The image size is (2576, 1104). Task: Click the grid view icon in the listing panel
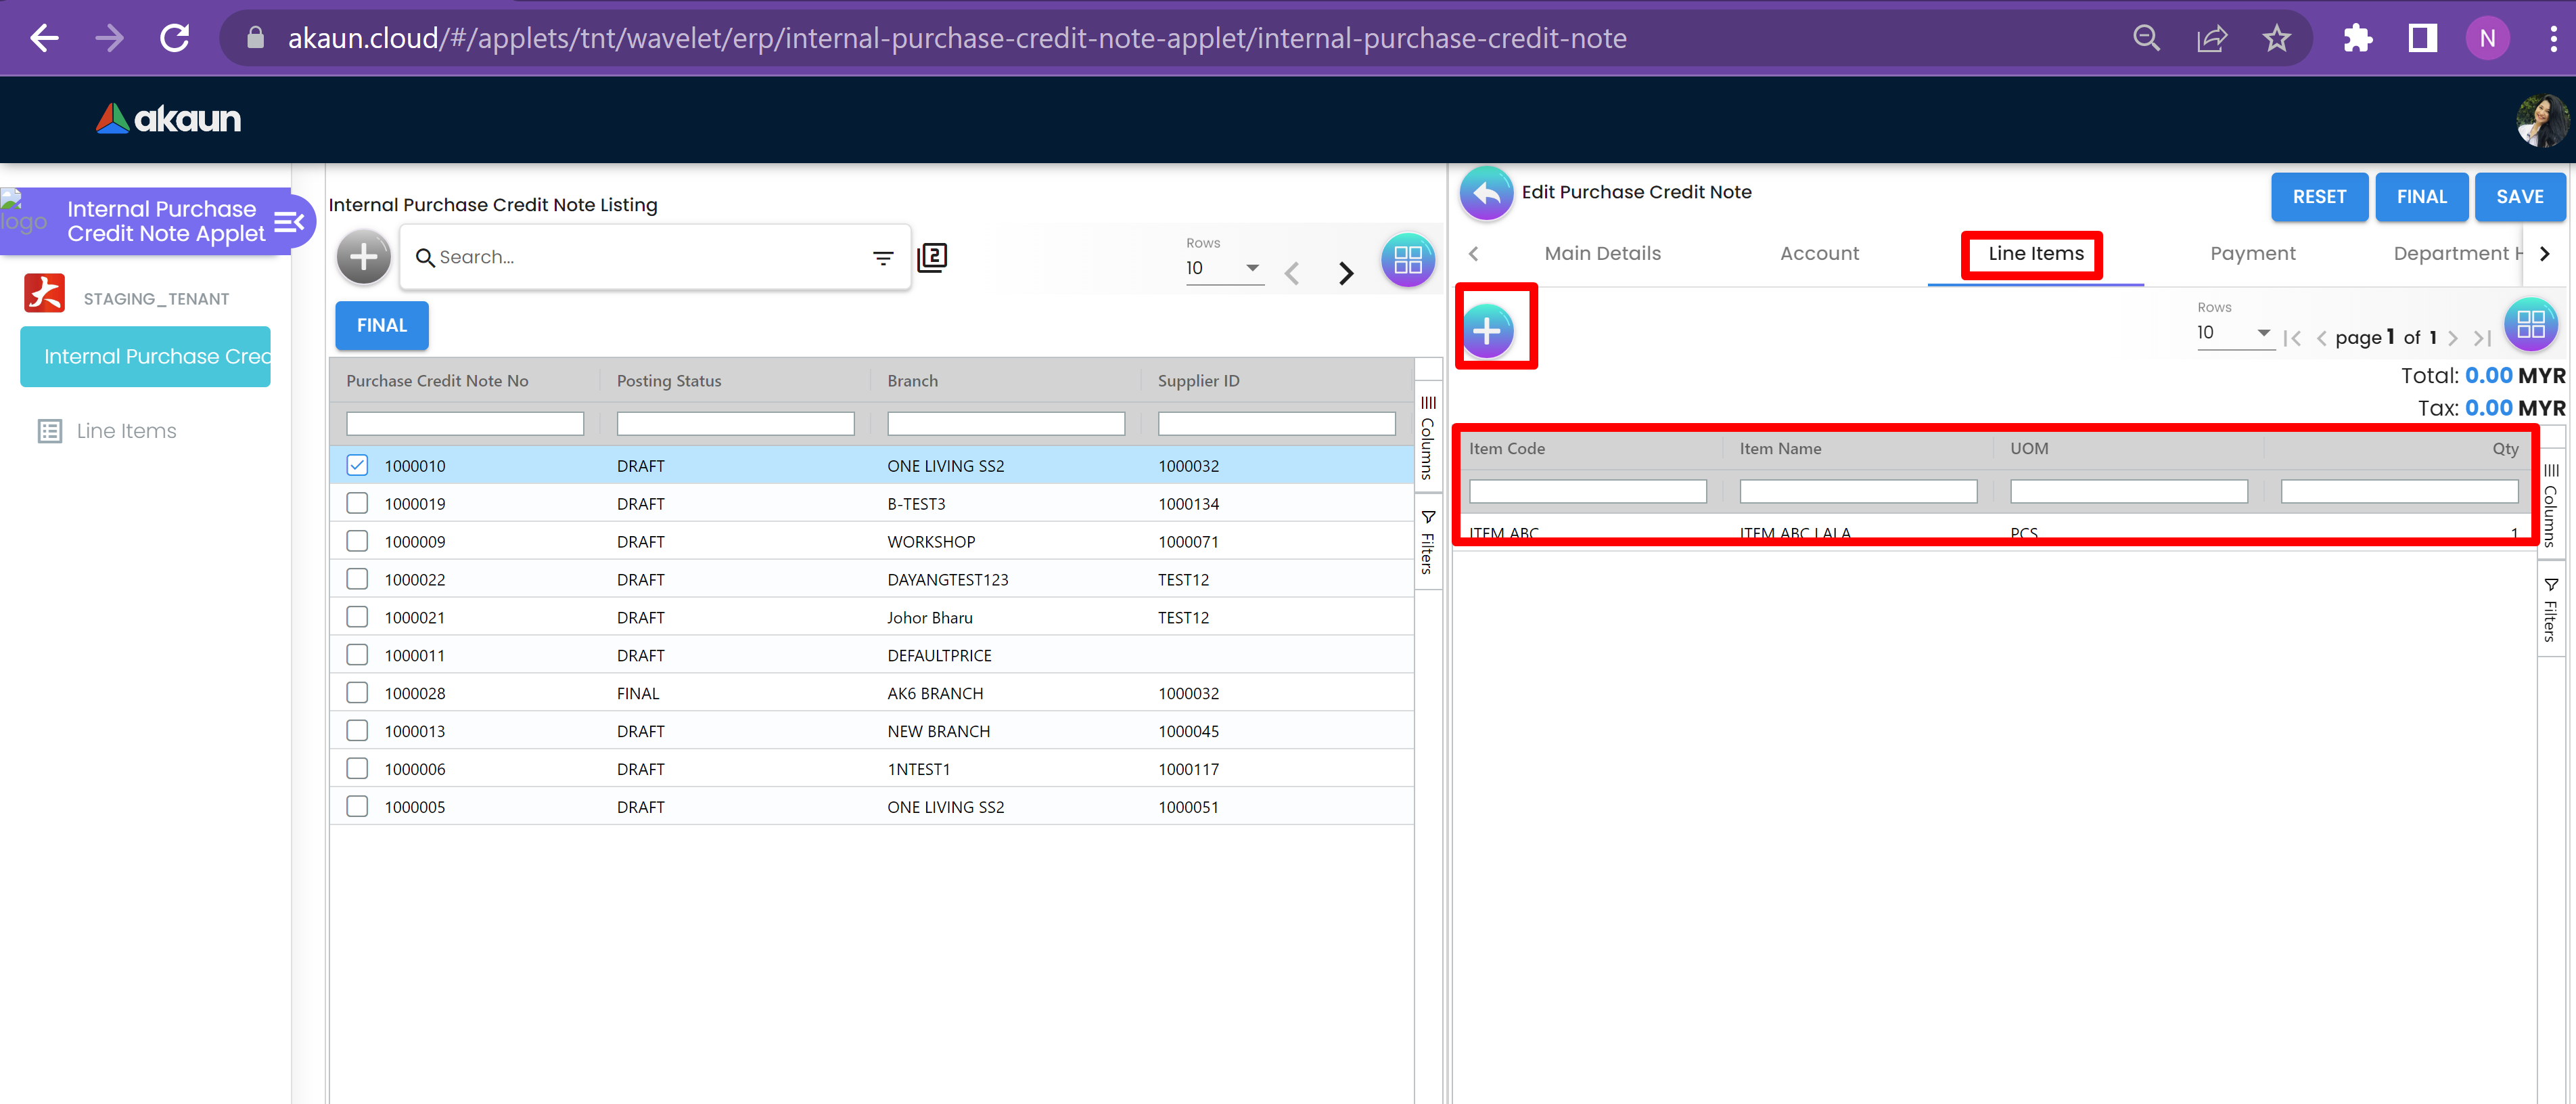pos(1407,260)
